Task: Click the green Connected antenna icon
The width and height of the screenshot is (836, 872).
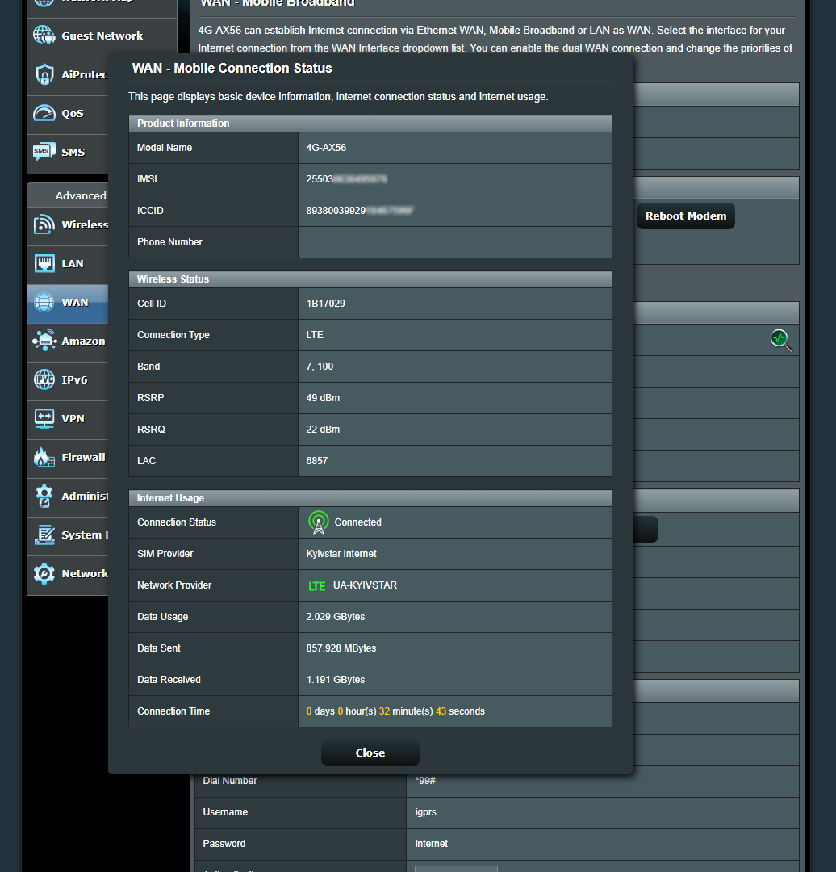Action: (x=319, y=522)
